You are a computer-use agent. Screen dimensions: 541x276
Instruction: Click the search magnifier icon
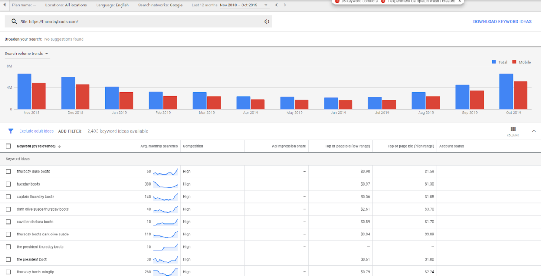coord(14,22)
